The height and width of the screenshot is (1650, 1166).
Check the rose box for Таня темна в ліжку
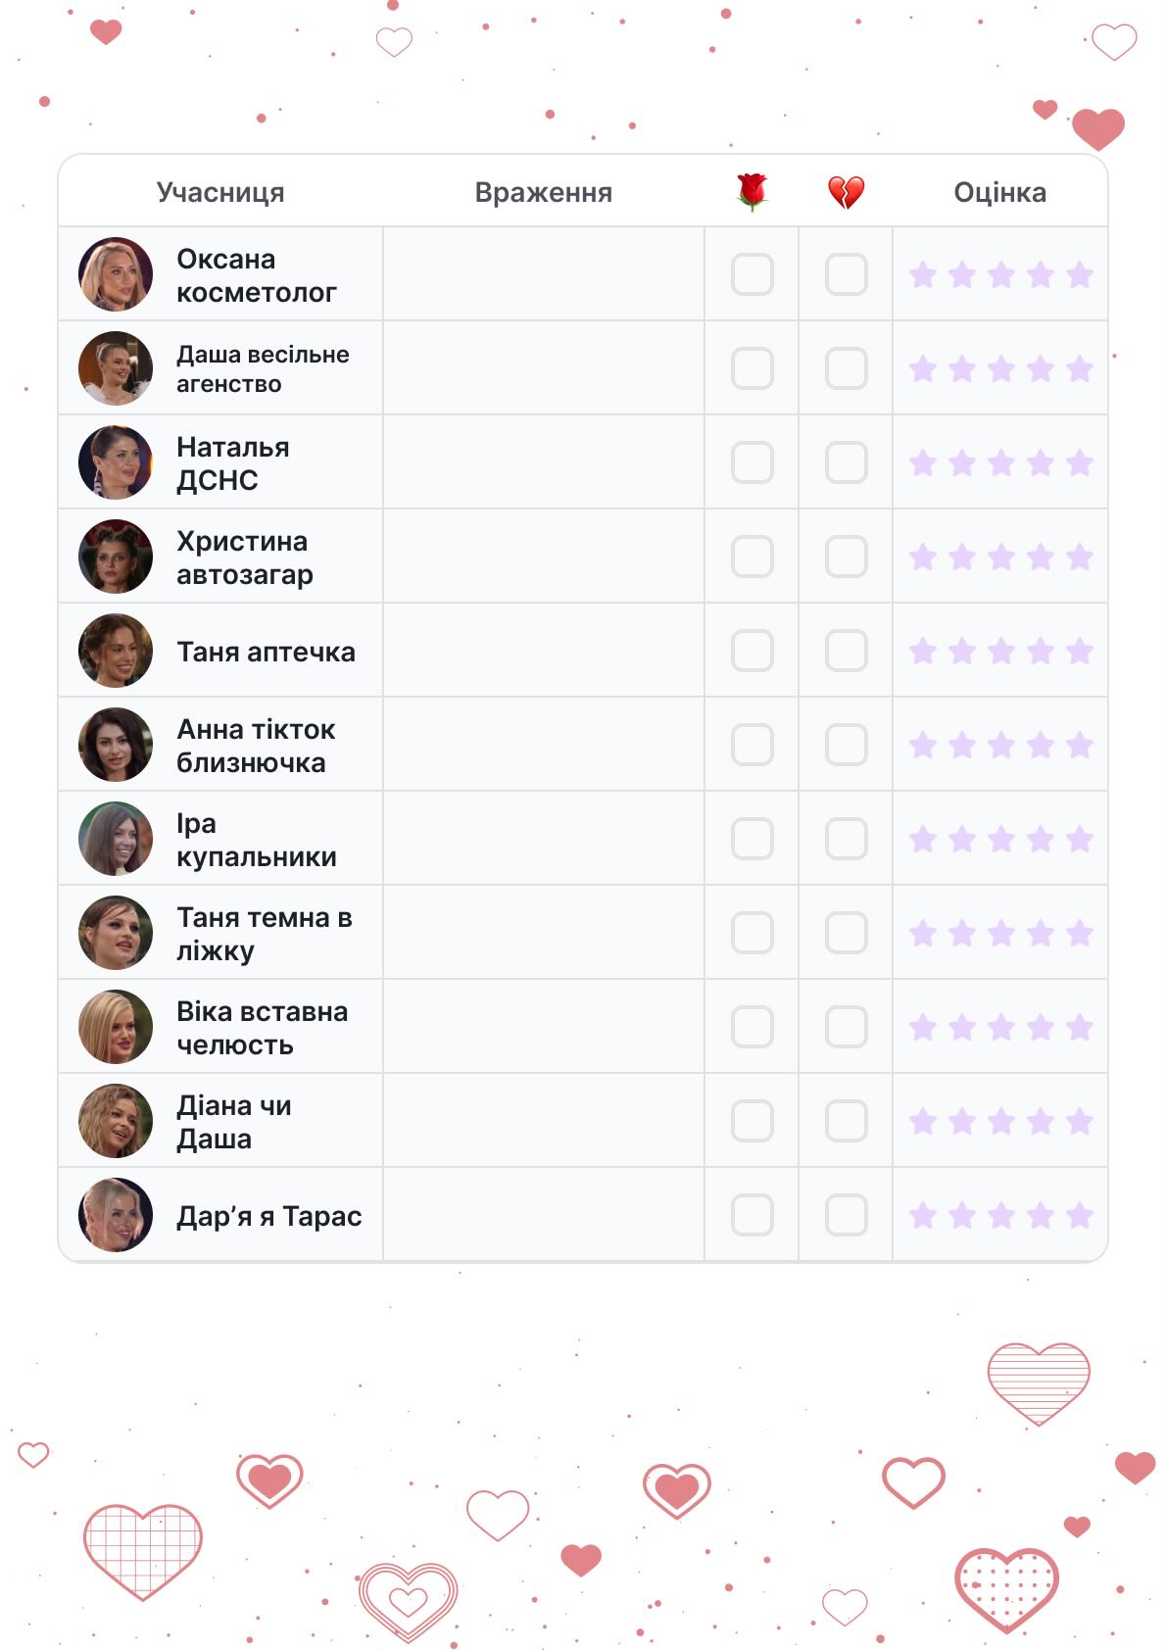[752, 933]
